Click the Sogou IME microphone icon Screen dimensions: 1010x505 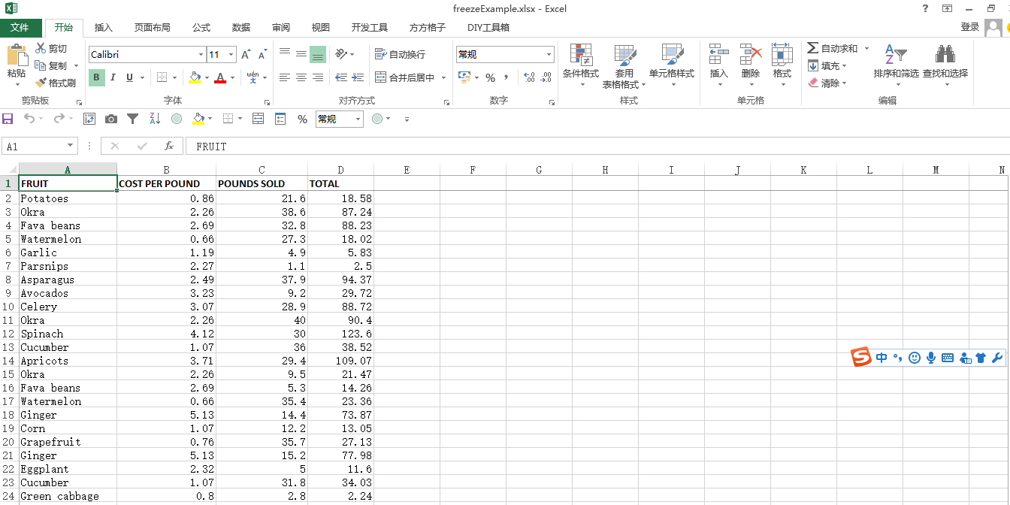(x=931, y=358)
